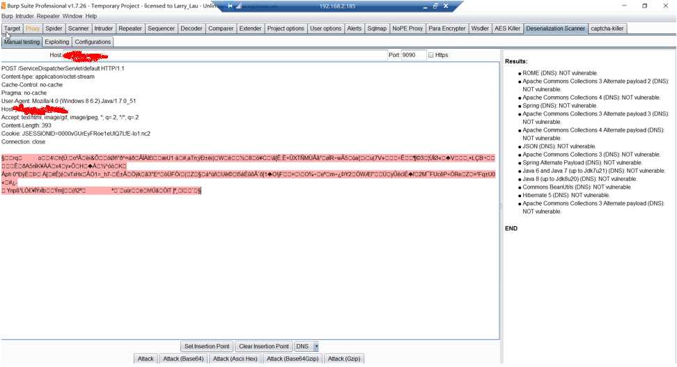Switch to the Sqlmap tab
Screen dimensions: 677x367
pyautogui.click(x=377, y=29)
